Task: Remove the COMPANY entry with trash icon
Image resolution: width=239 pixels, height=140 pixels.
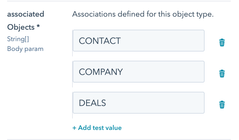Action: tap(222, 74)
